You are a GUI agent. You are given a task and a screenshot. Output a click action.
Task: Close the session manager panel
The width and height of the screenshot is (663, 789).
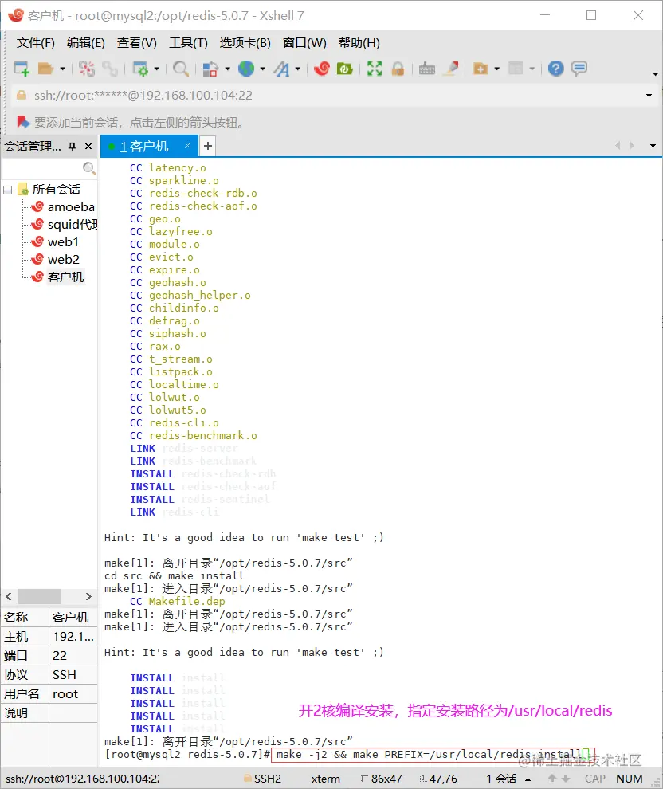tap(88, 147)
